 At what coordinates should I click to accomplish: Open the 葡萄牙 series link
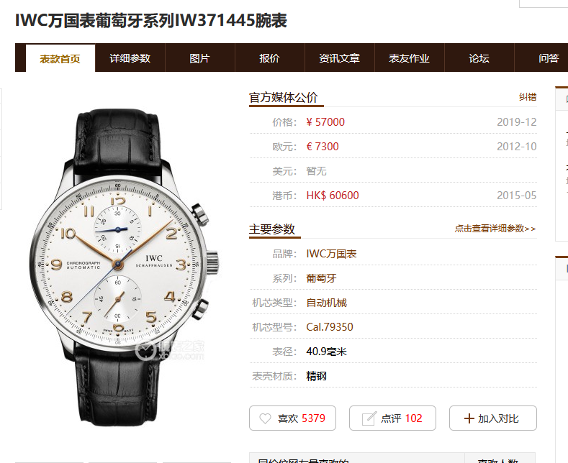[x=321, y=278]
